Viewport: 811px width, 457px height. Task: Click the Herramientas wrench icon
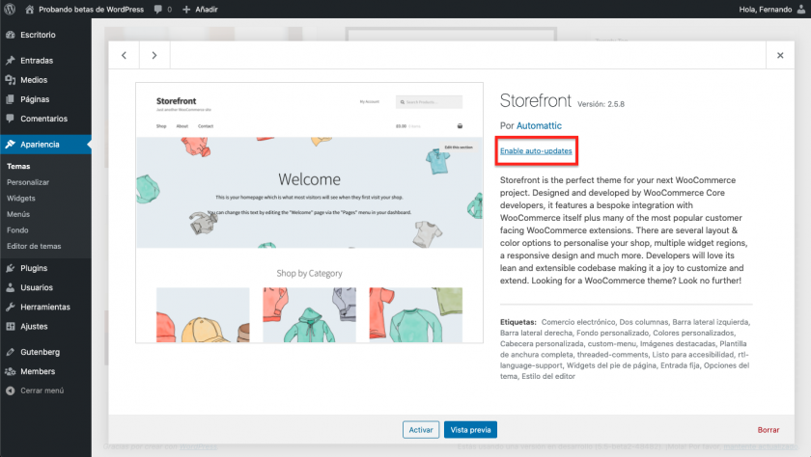pos(10,307)
